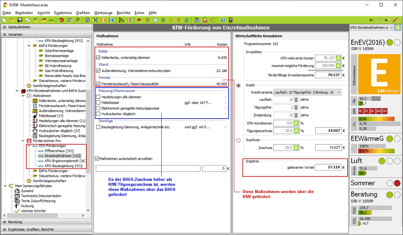Create a new project file via toolbar
The height and width of the screenshot is (235, 403).
click(x=5, y=20)
